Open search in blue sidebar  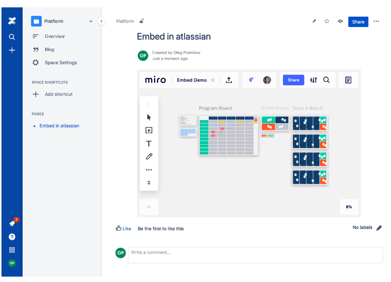coord(12,37)
